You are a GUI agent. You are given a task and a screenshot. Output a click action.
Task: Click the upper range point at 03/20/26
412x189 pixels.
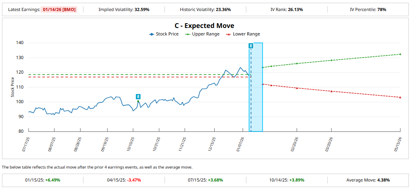[331, 60]
